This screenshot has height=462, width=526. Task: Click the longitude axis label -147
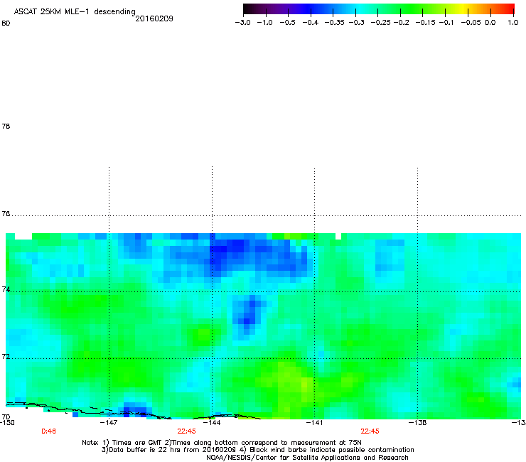[x=109, y=422]
